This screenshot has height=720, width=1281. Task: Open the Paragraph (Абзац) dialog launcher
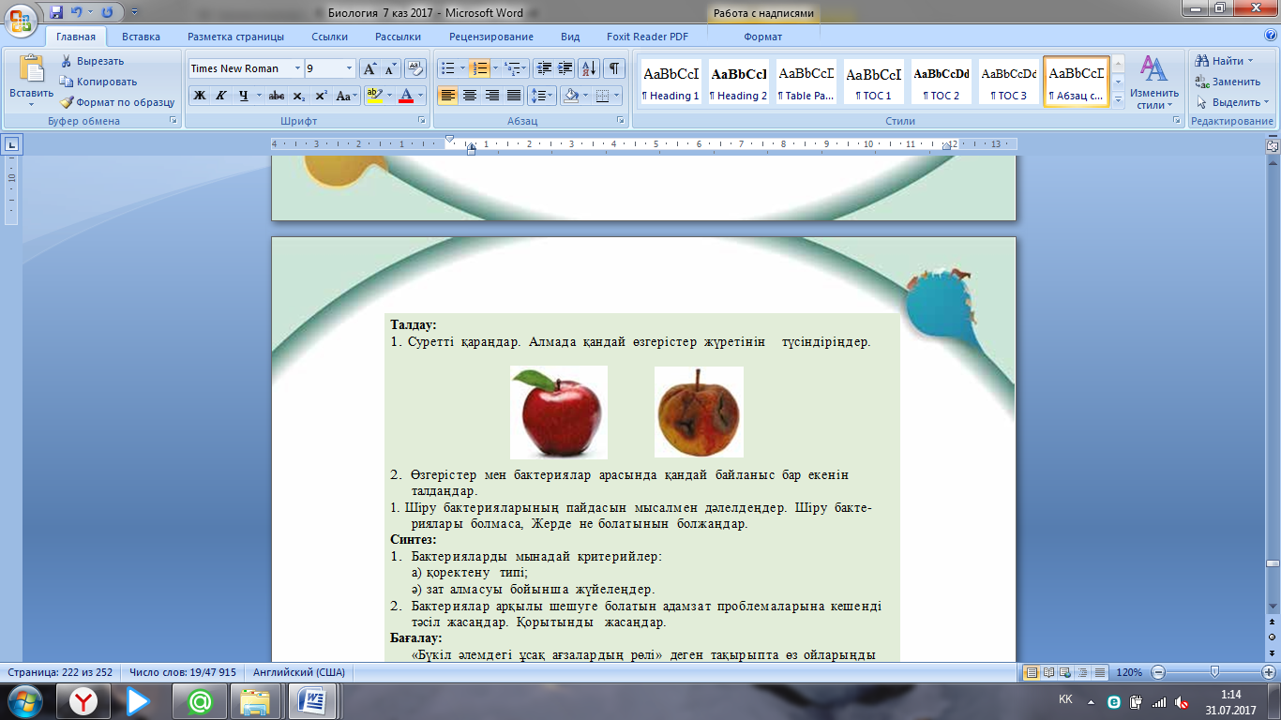(621, 121)
